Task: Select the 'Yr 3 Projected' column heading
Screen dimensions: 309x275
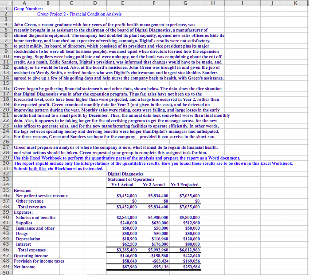Action: point(185,185)
